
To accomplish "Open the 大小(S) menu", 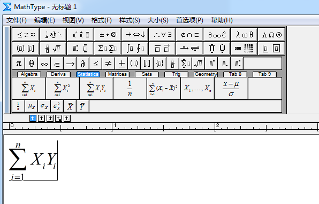I will point(158,20).
